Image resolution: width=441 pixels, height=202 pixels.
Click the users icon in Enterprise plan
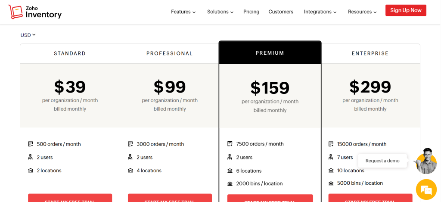pyautogui.click(x=331, y=157)
